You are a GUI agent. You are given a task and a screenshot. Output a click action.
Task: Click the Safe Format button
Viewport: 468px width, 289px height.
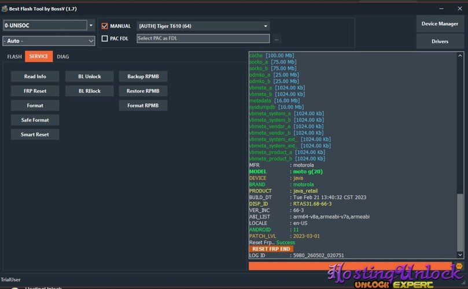(35, 120)
